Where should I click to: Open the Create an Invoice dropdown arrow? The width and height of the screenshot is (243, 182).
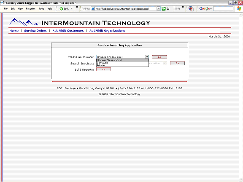click(x=147, y=57)
